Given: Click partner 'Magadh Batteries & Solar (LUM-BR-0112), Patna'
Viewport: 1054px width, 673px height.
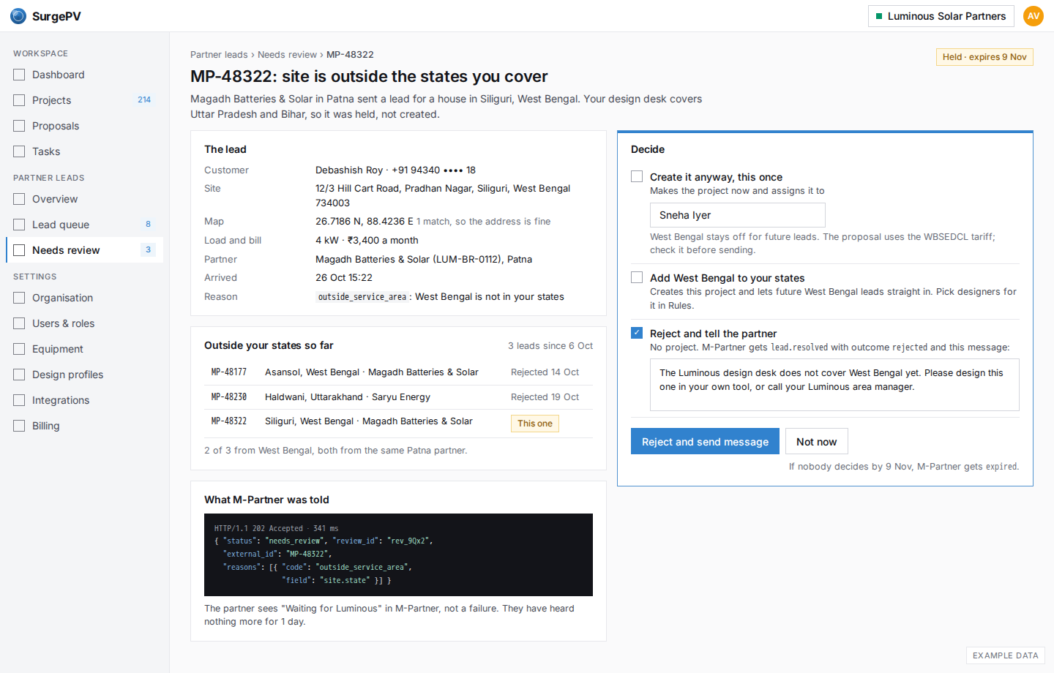Looking at the screenshot, I should (x=424, y=259).
